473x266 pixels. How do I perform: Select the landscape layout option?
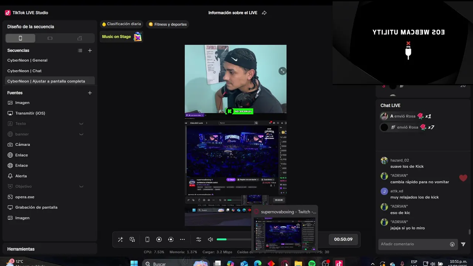tap(50, 38)
